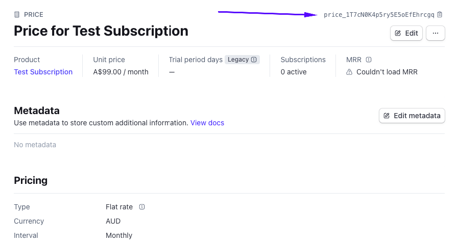Image resolution: width=458 pixels, height=245 pixels.
Task: Click the info icon in Legacy badge
Action: (254, 60)
